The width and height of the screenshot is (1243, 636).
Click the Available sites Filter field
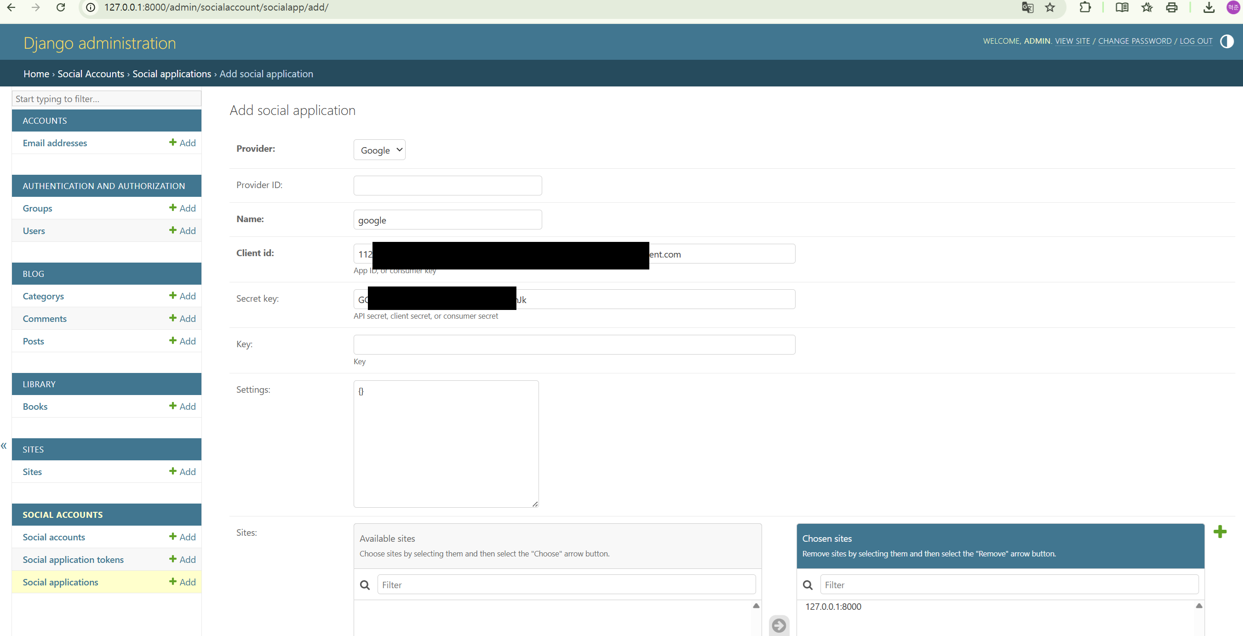[566, 584]
